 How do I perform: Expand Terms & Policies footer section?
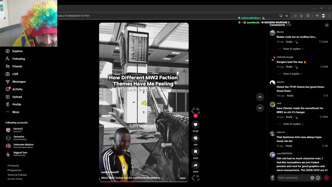[x=17, y=175]
